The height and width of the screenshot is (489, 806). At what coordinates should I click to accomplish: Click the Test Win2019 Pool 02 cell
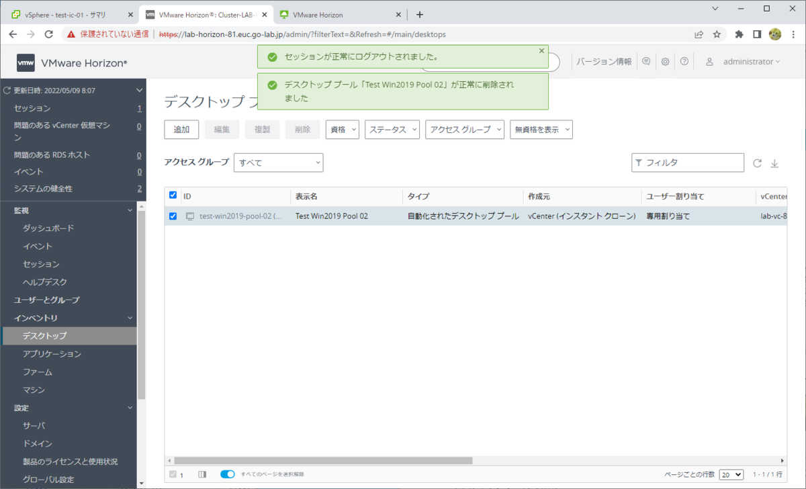332,216
